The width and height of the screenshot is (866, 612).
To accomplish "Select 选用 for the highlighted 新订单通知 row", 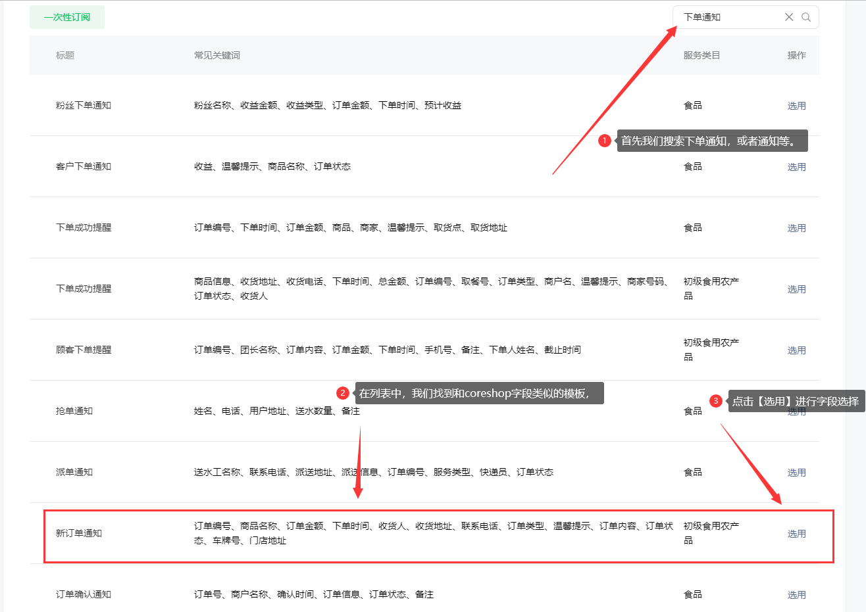I will pyautogui.click(x=796, y=534).
